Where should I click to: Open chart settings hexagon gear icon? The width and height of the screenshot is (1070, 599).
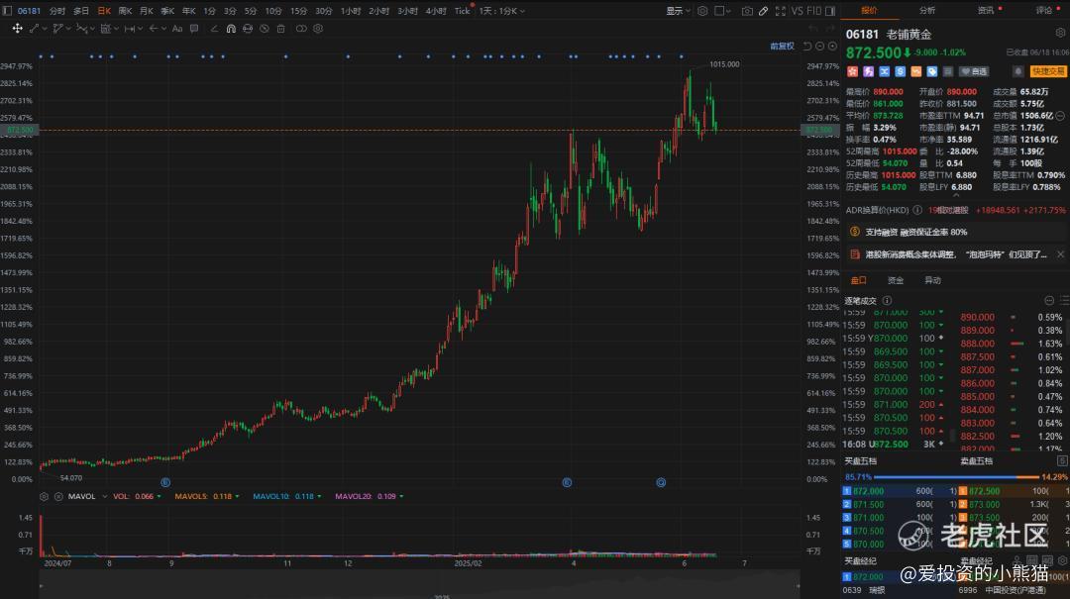click(702, 11)
